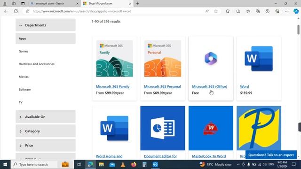
Task: Select the Movies department
Action: (24, 77)
